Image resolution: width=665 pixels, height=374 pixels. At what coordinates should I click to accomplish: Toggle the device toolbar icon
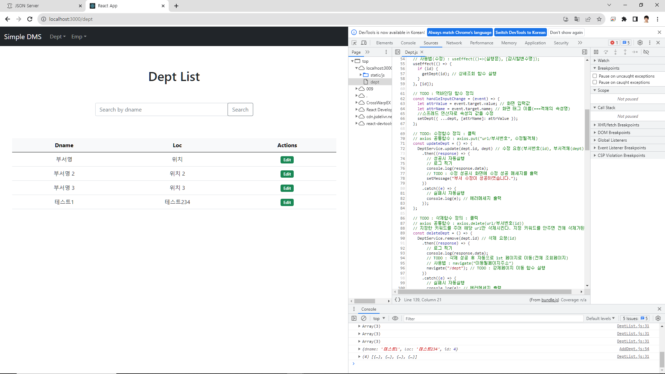point(364,43)
